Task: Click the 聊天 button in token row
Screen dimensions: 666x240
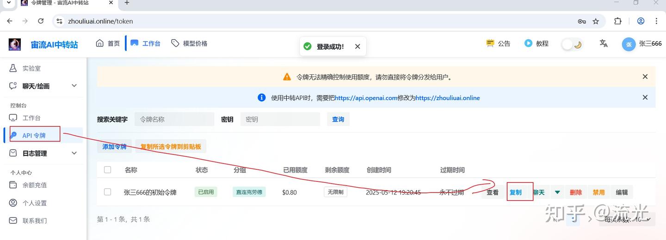Action: click(x=539, y=192)
